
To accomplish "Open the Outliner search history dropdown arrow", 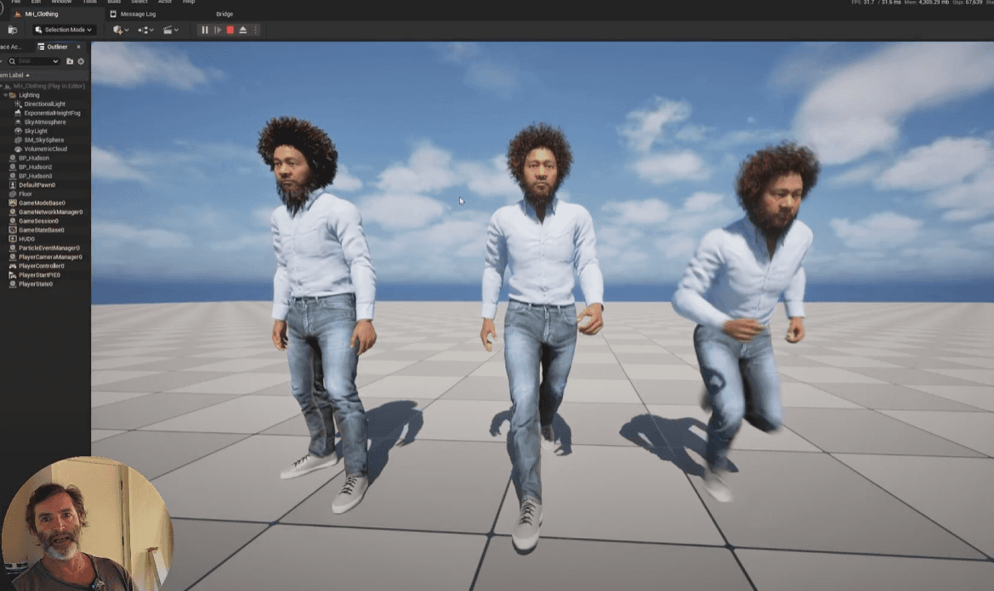I will (x=56, y=61).
